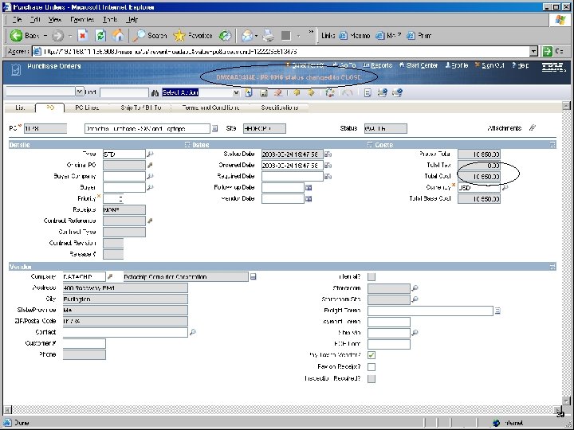This screenshot has width=574, height=430.
Task: Toggle the Inspection Required? checkbox
Action: tap(372, 378)
